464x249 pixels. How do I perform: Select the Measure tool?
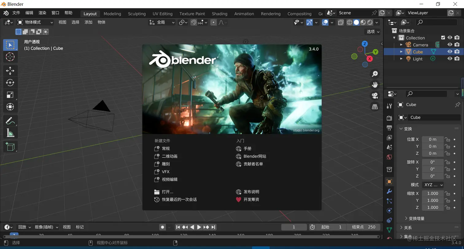(10, 133)
